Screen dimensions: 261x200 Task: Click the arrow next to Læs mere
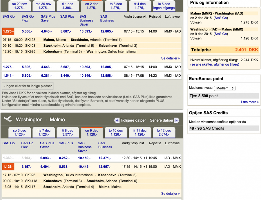pyautogui.click(x=258, y=102)
